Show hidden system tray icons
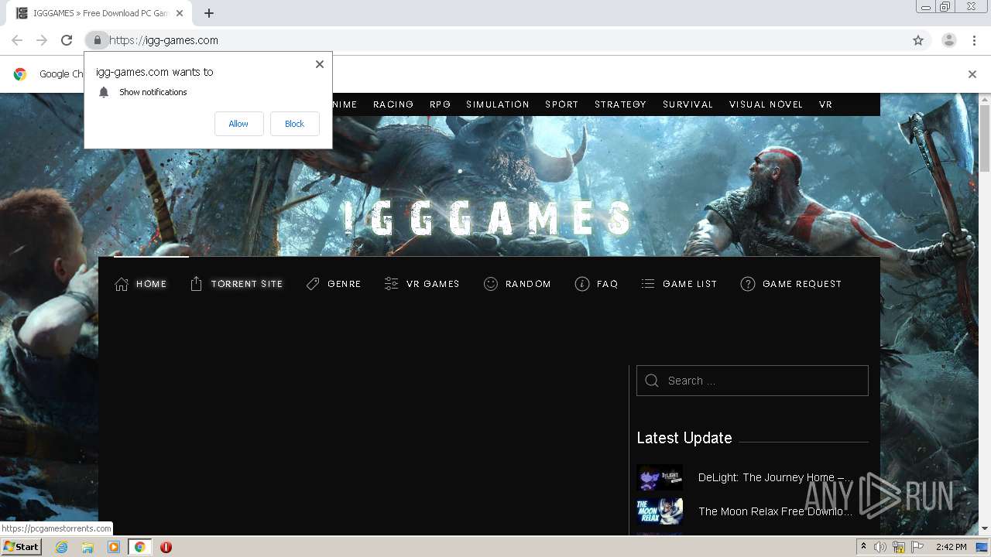This screenshot has width=991, height=557. [x=863, y=547]
